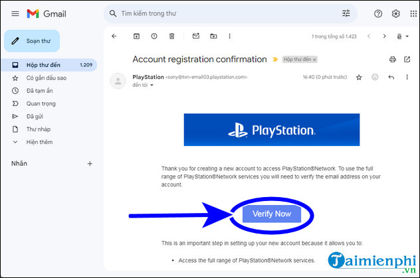Image resolution: width=420 pixels, height=278 pixels.
Task: Reply to the PlayStation message
Action: click(x=391, y=77)
